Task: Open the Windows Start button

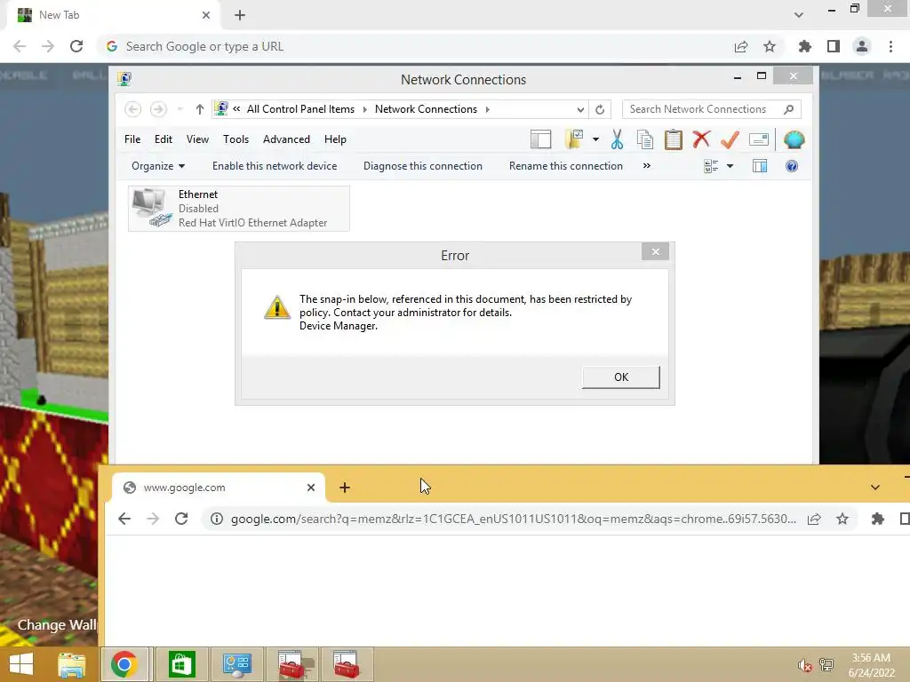Action: click(x=21, y=664)
